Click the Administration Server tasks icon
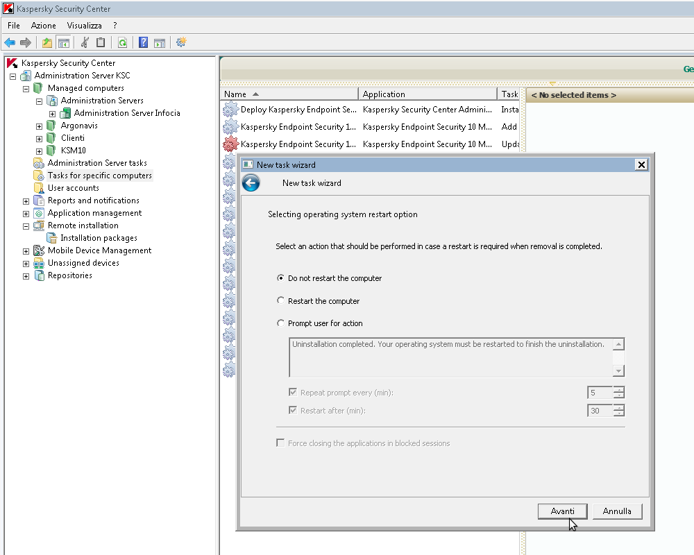This screenshot has height=555, width=694. (39, 163)
